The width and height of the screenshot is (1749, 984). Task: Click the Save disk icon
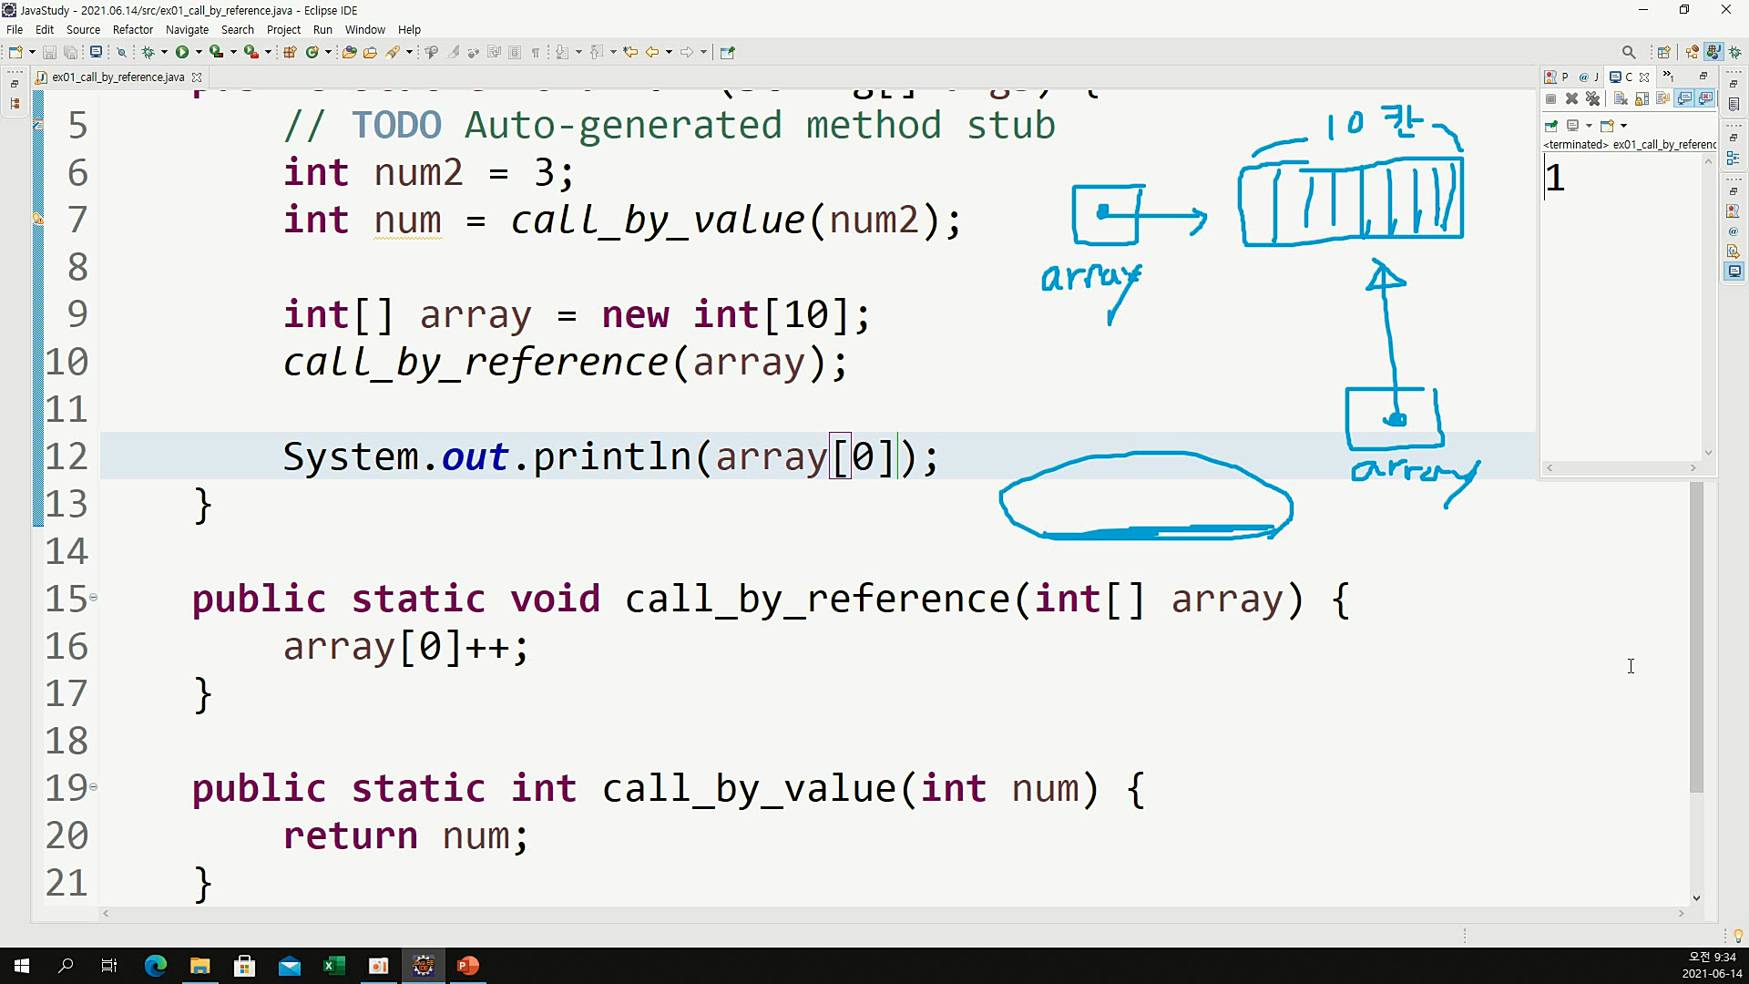(50, 52)
